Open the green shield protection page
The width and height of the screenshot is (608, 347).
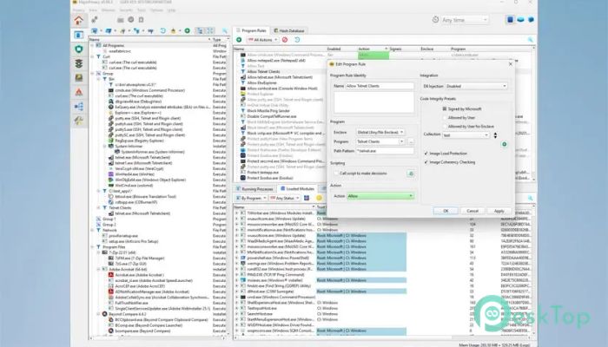click(79, 49)
